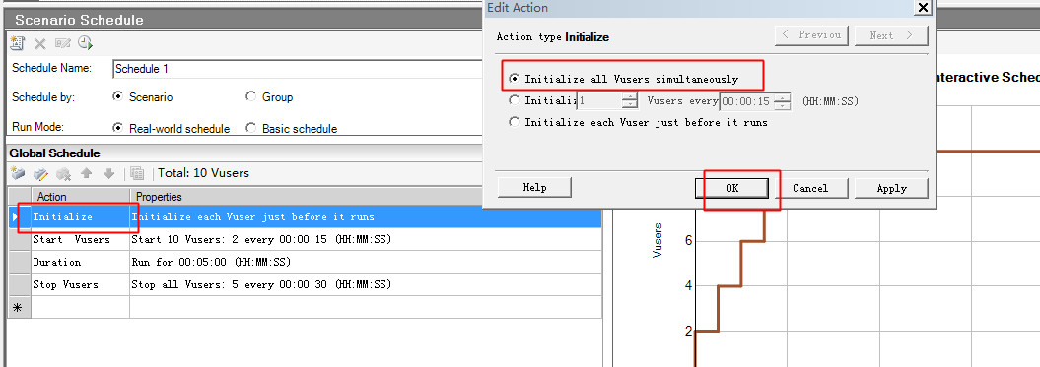Click the Edit Action pencil icon
1040x367 pixels.
[40, 173]
